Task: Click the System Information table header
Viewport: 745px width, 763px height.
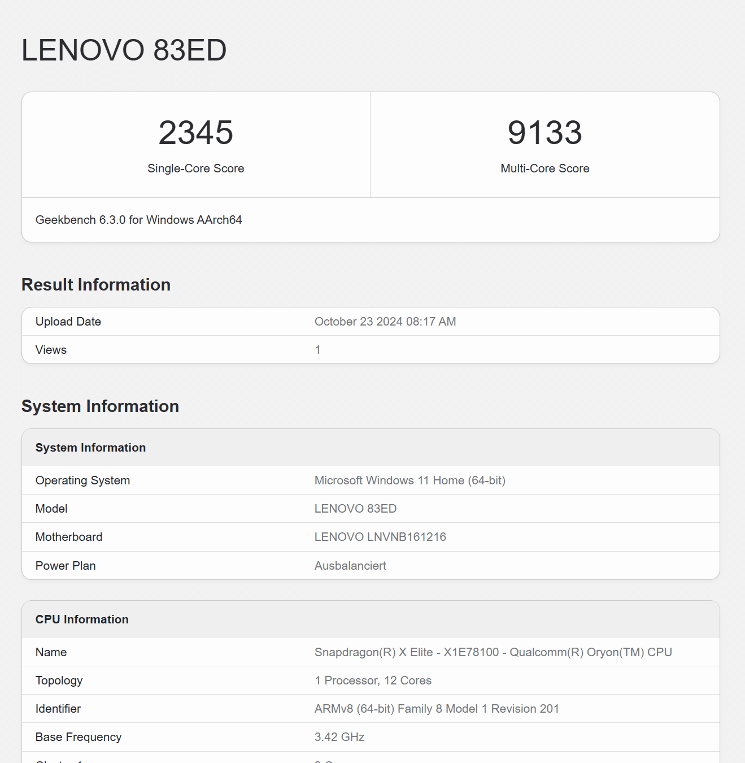Action: tap(90, 448)
